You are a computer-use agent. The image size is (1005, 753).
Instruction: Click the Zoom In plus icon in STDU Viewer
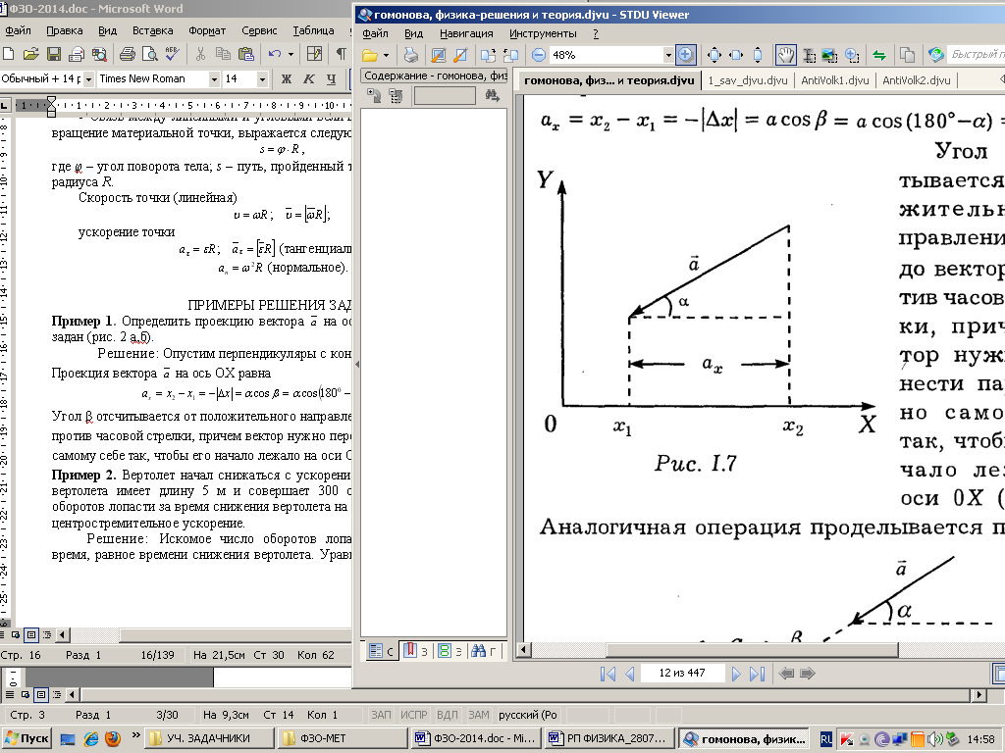coord(685,56)
